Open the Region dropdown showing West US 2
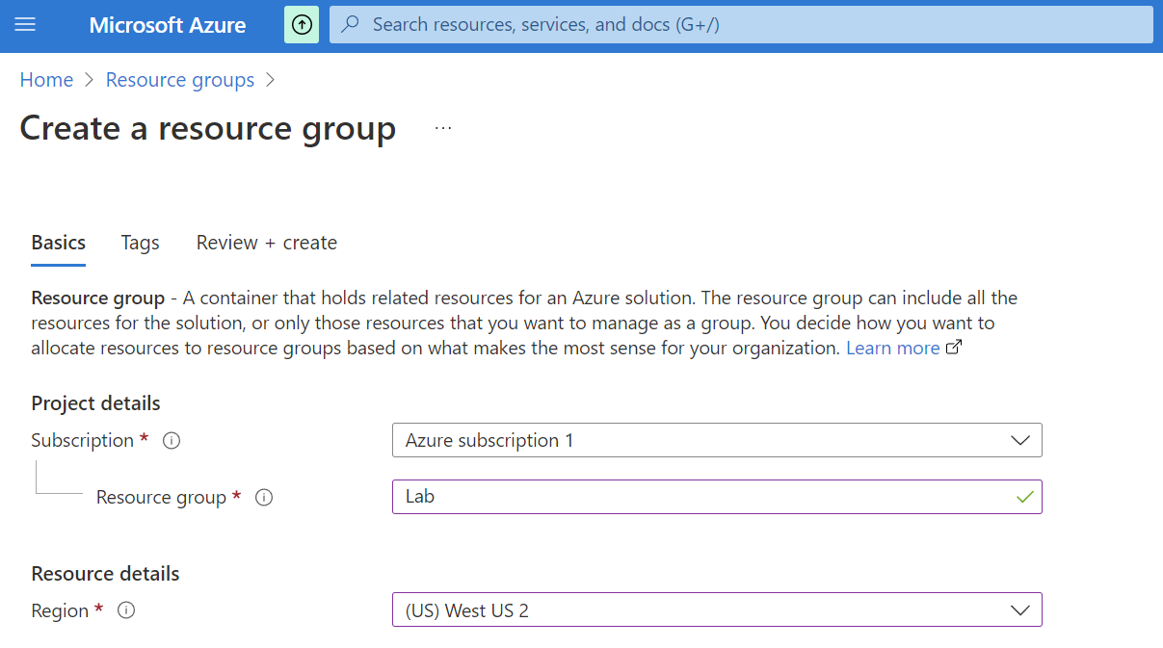The image size is (1163, 648). pyautogui.click(x=716, y=609)
